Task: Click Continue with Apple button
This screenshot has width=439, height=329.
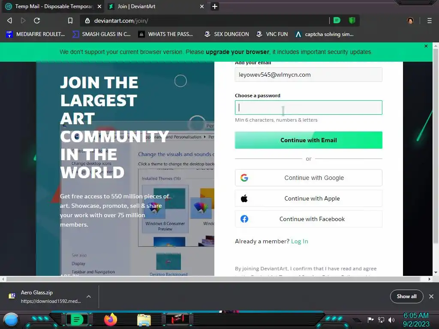Action: click(x=309, y=198)
